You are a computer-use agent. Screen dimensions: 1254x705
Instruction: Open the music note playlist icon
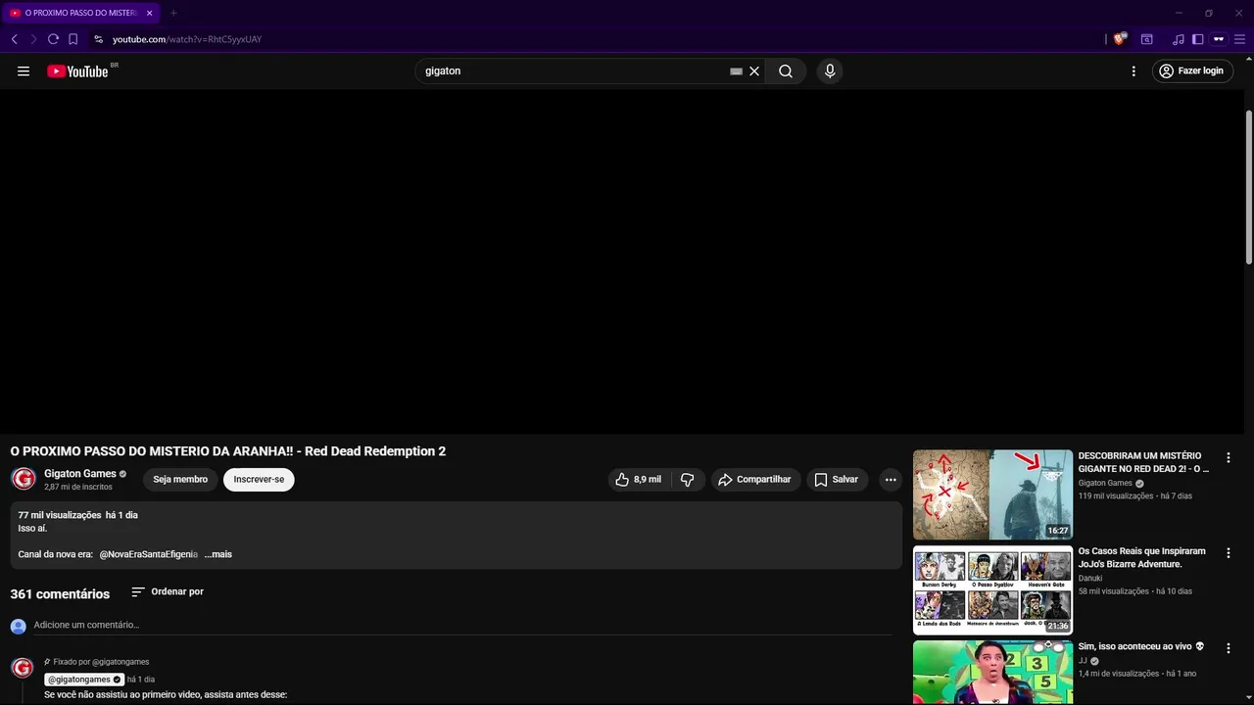click(x=1179, y=39)
